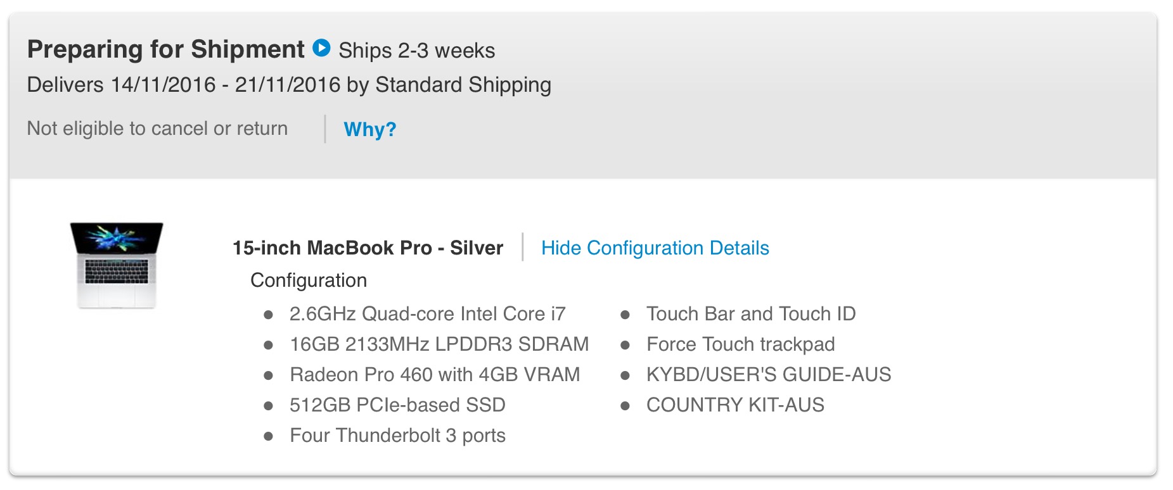
Task: Select the KYBD/USER'S GUIDE-AUS item
Action: click(x=769, y=375)
